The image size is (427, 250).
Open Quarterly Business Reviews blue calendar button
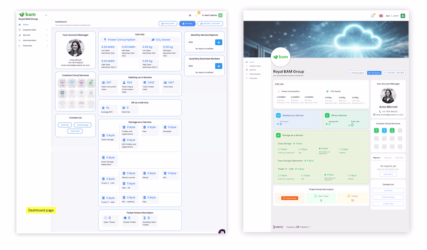pos(219,66)
